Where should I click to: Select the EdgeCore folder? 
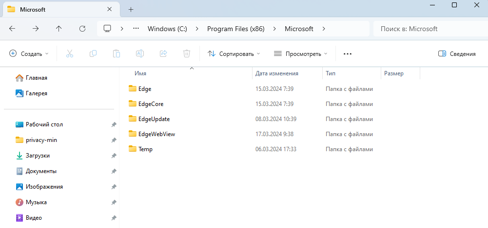(146, 104)
